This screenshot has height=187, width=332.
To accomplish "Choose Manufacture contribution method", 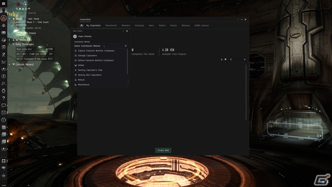I will click(x=100, y=85).
